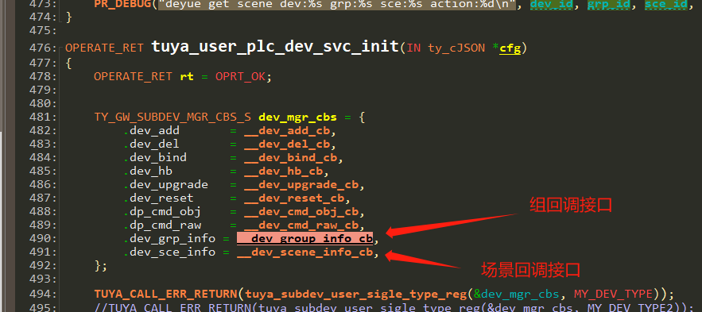Click the __dev_reset_cb callback name

pyautogui.click(x=293, y=198)
